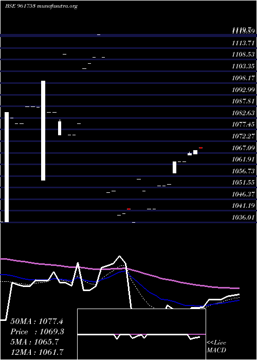257x360 pixels.
Task: Select the 1056.73 price label
Action: (243, 171)
